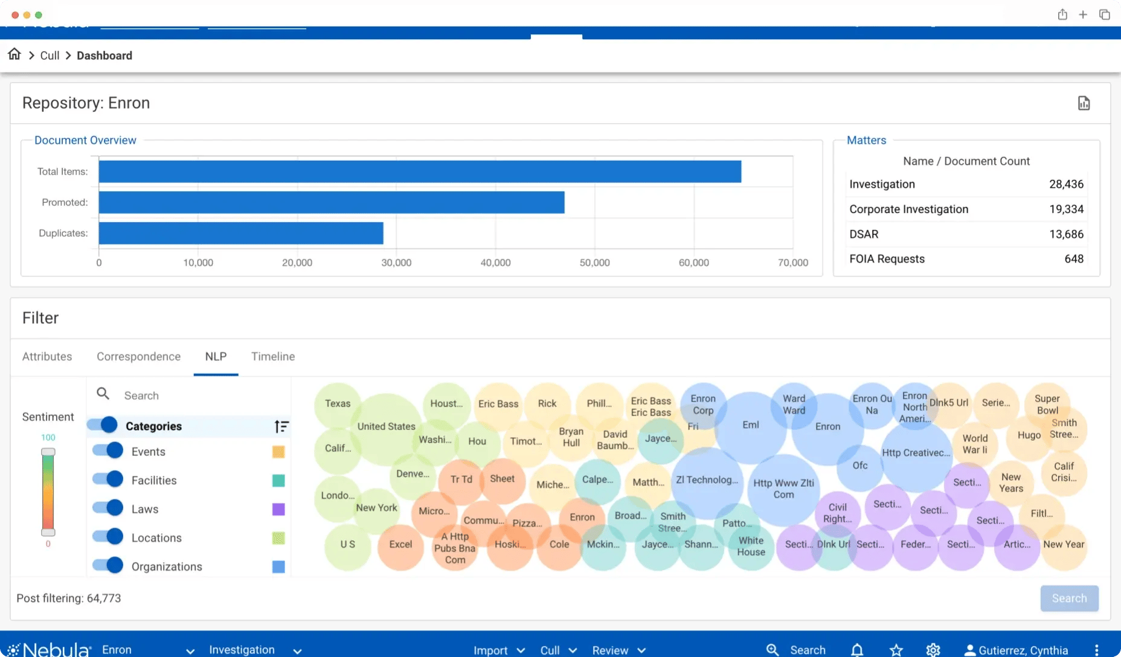Turn off the Organizations toggle
Image resolution: width=1121 pixels, height=657 pixels.
click(107, 566)
